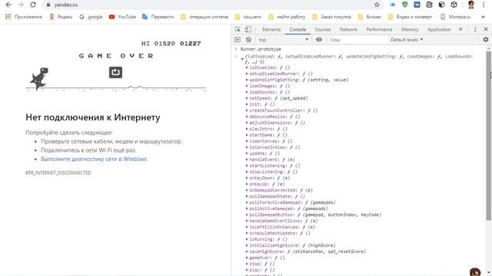Viewport: 492px width, 276px height.
Task: Expand the updateConfigSetting function entry
Action: (247, 80)
